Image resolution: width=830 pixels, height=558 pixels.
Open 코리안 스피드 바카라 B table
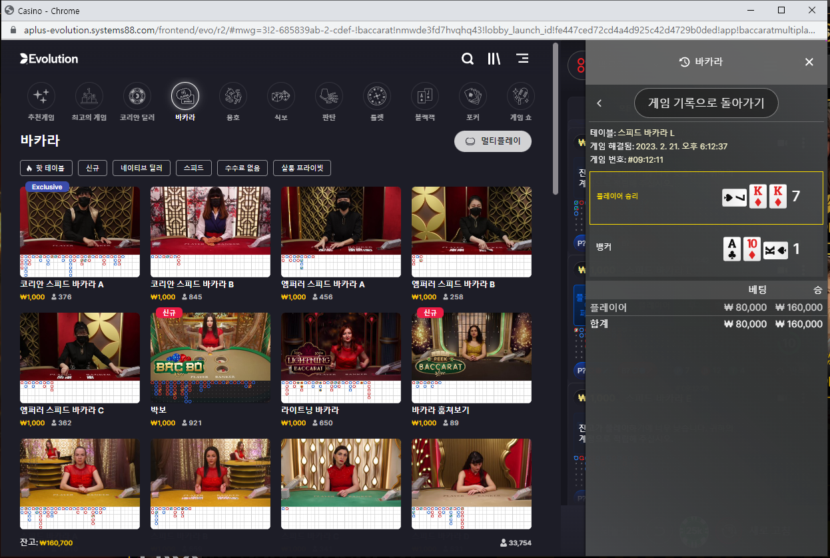pyautogui.click(x=210, y=231)
